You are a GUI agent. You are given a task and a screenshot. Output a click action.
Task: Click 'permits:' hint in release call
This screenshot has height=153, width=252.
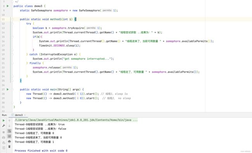(x=67, y=67)
